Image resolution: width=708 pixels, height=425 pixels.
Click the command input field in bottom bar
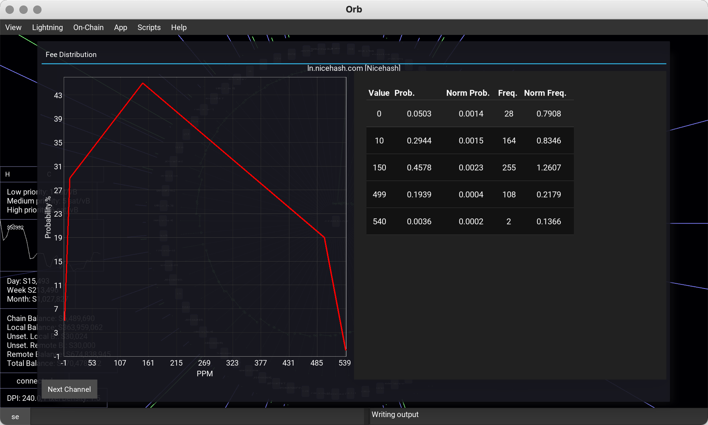[x=197, y=417]
